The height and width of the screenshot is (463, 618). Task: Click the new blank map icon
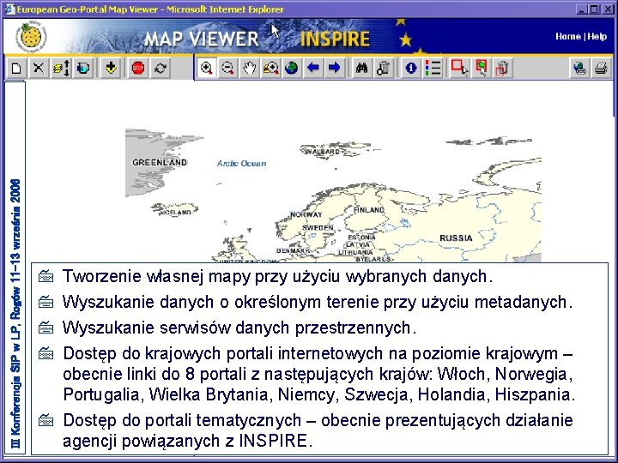[16, 69]
